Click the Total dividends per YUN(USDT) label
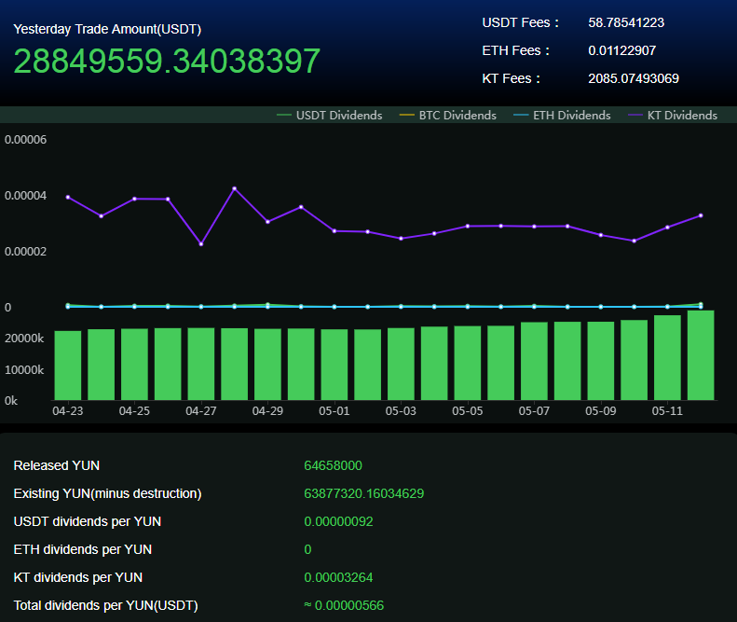737x622 pixels. tap(106, 605)
